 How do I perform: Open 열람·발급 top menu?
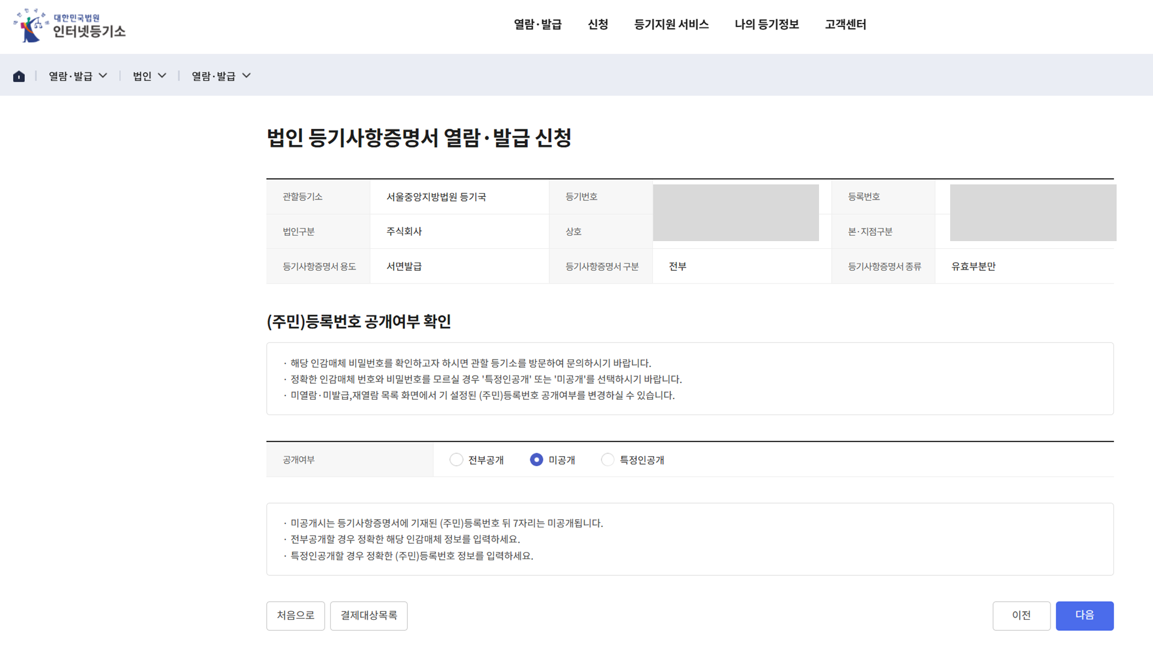(x=537, y=24)
